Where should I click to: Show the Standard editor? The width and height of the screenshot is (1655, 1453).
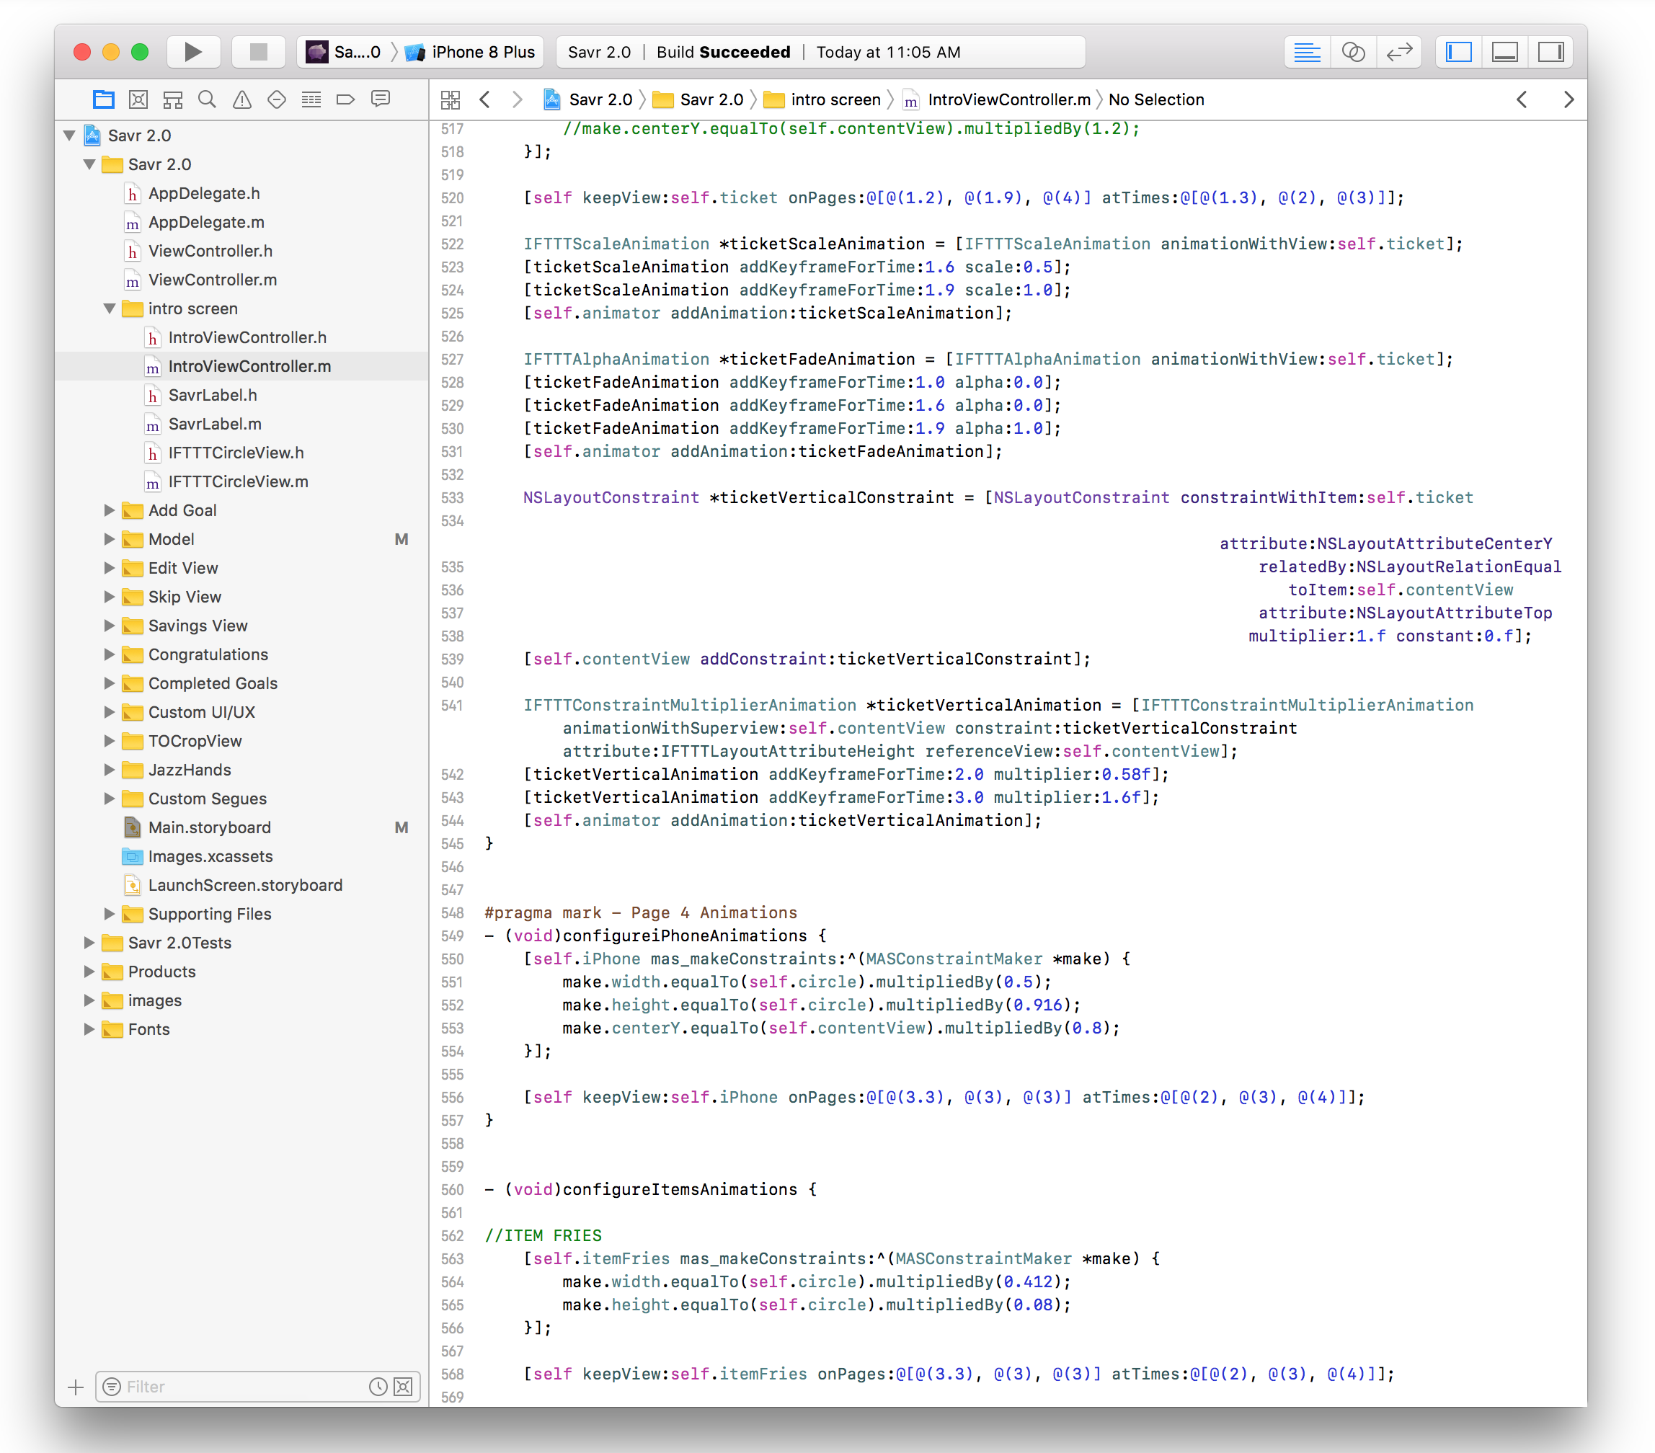1307,52
